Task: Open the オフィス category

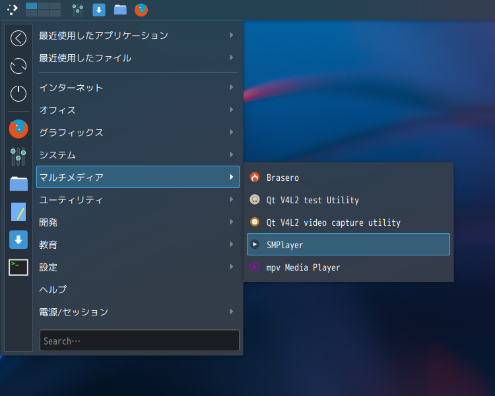Action: point(138,110)
